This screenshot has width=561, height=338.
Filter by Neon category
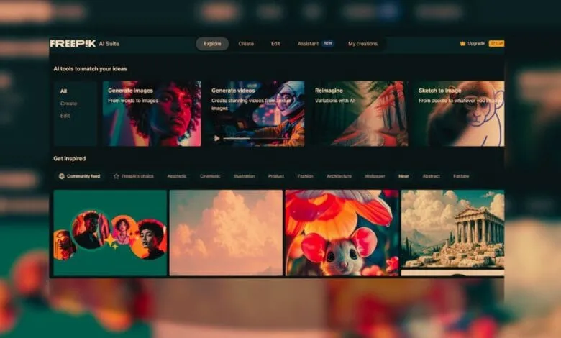pyautogui.click(x=403, y=176)
